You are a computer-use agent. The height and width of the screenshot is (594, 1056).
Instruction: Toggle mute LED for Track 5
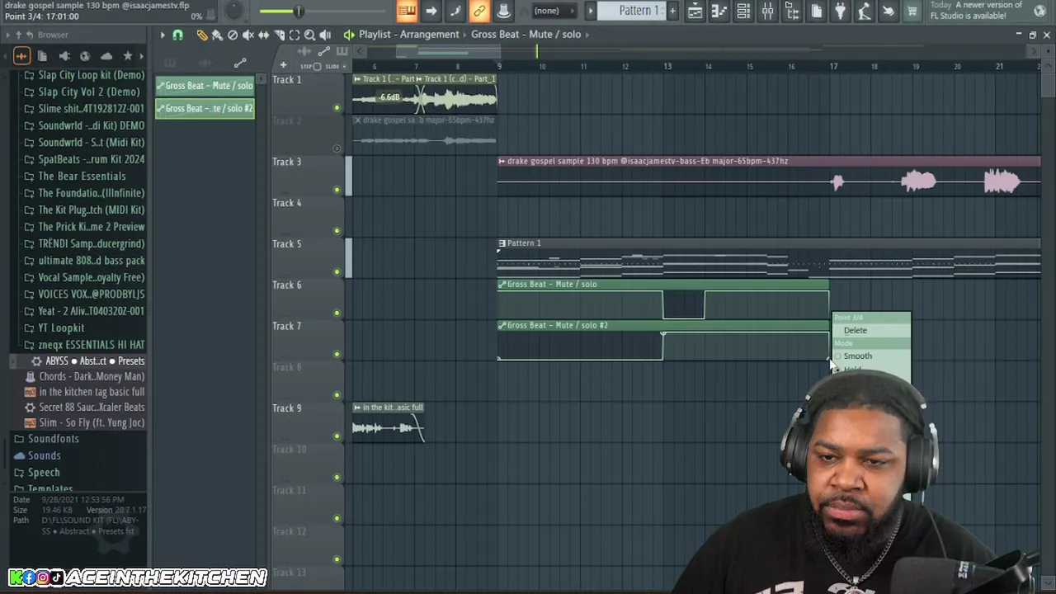(337, 272)
